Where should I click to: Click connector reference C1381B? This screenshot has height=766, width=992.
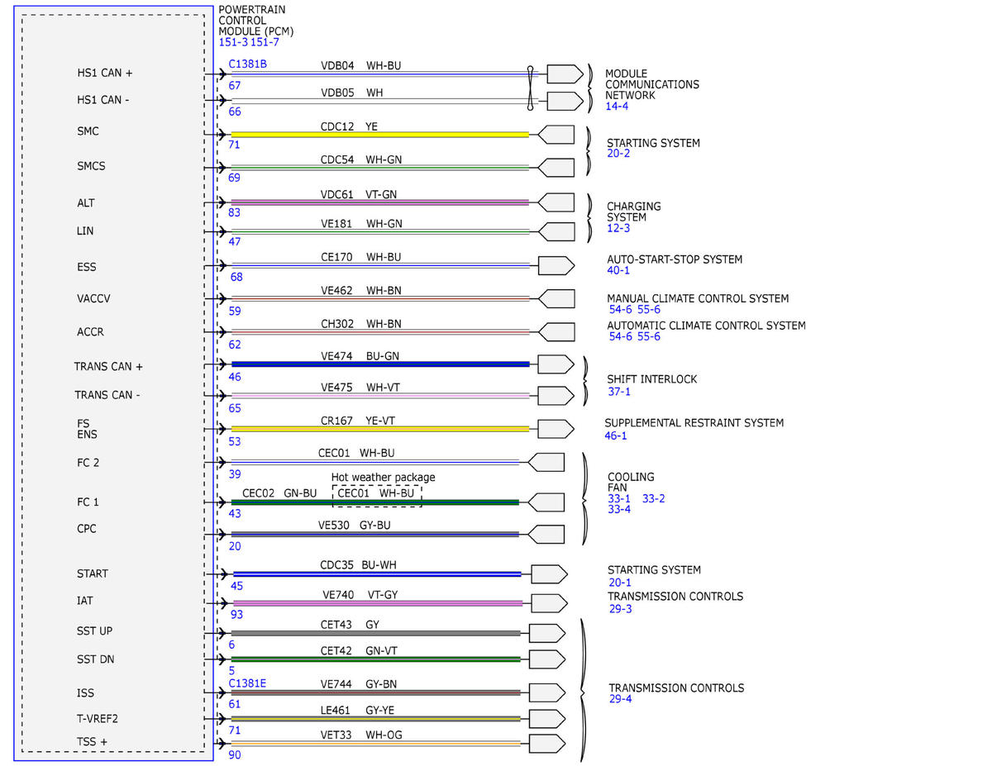(x=247, y=64)
